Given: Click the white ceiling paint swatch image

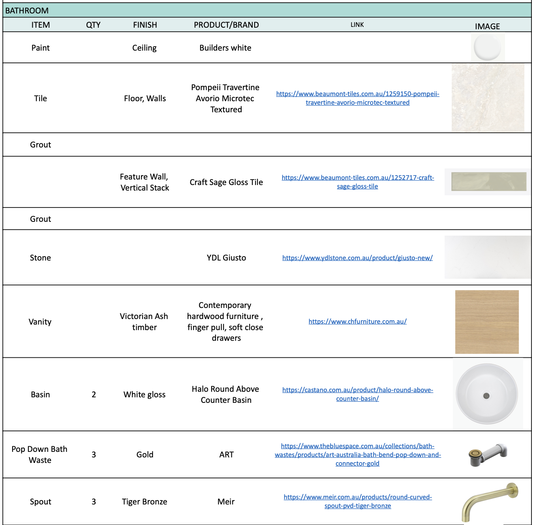Looking at the screenshot, I should (x=488, y=47).
